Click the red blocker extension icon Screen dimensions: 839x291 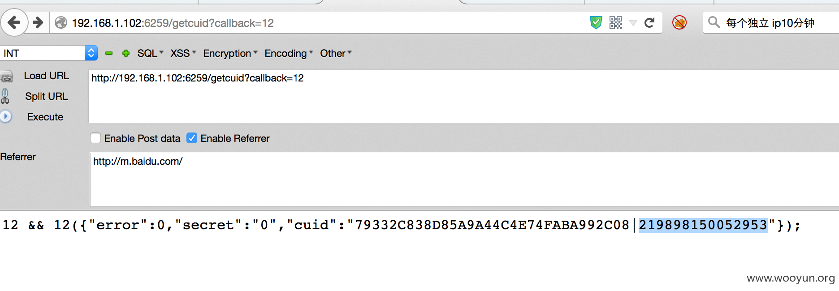(679, 22)
